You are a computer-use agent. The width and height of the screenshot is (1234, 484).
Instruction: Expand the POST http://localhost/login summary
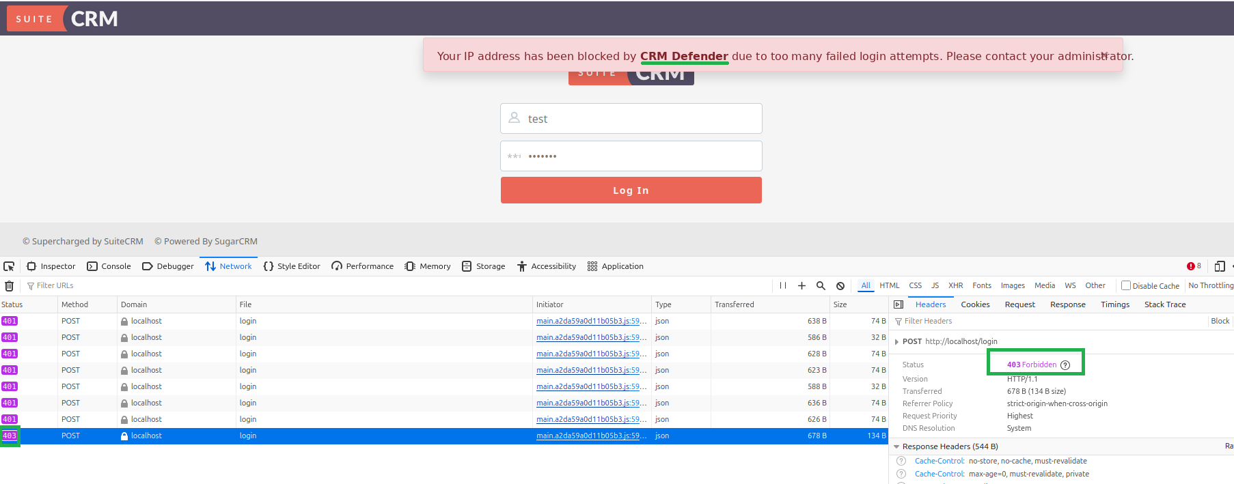(896, 341)
